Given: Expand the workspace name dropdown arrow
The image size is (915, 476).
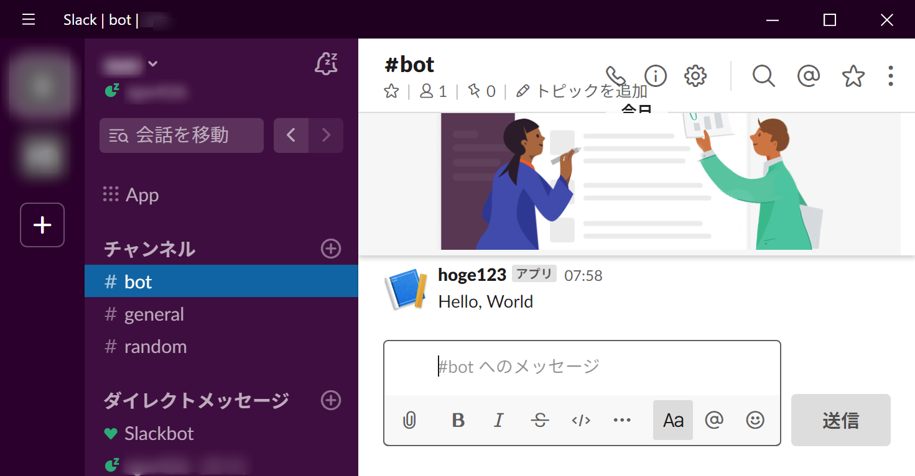Looking at the screenshot, I should 153,63.
